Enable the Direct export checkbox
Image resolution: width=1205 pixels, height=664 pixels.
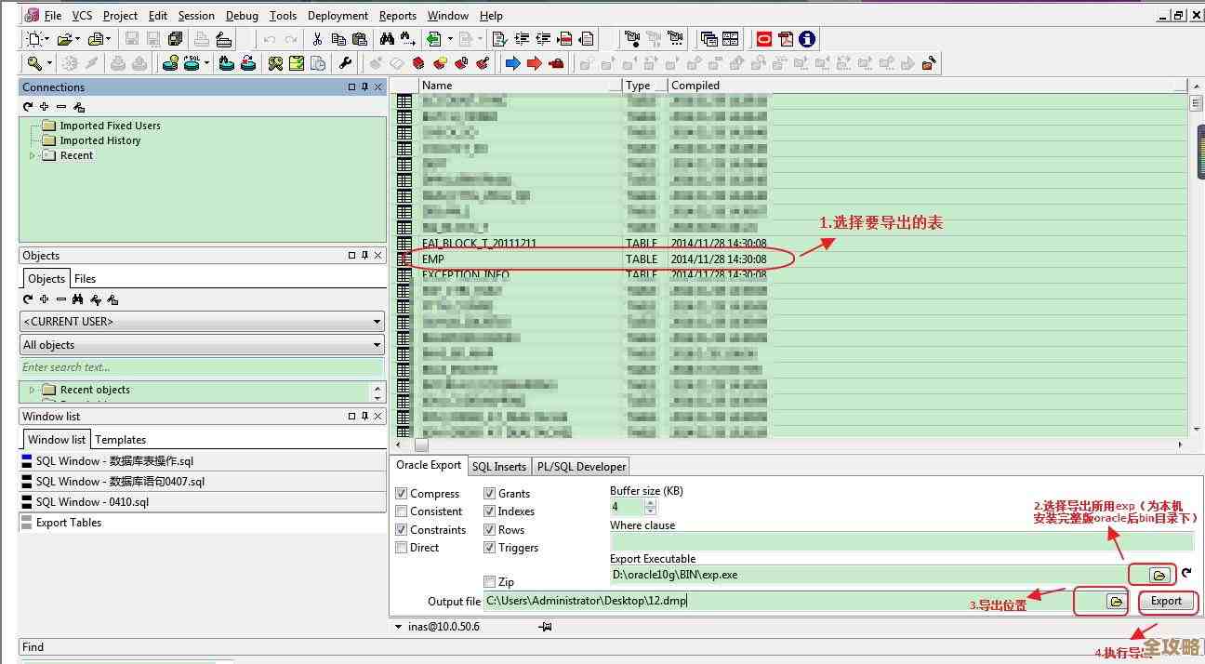coord(402,548)
